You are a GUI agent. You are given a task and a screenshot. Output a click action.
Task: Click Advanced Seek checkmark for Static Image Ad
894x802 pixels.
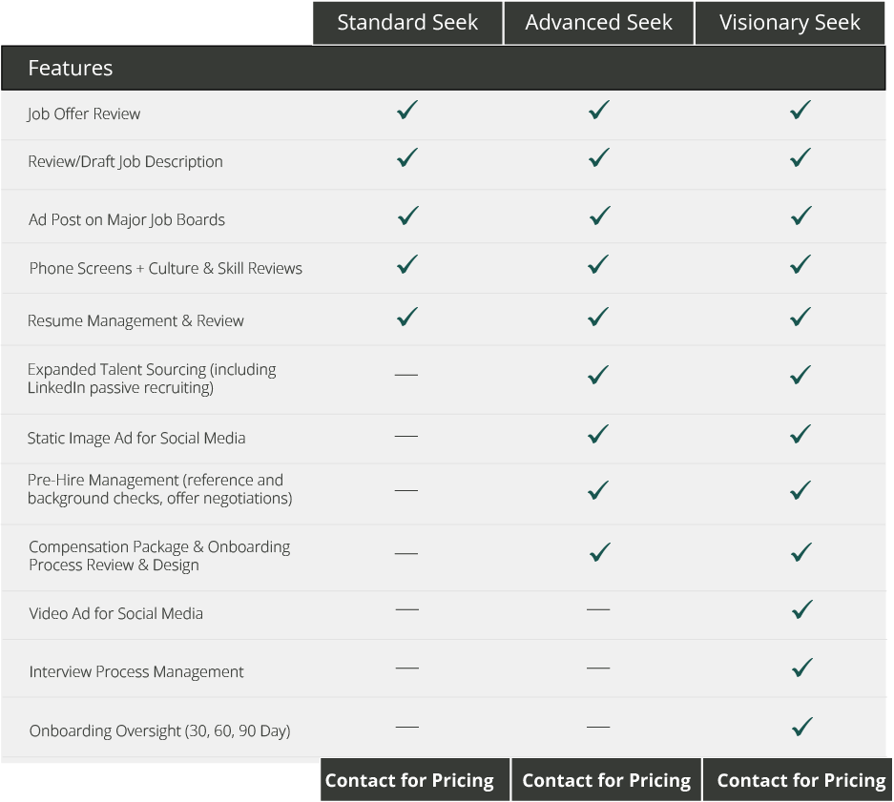click(x=598, y=434)
